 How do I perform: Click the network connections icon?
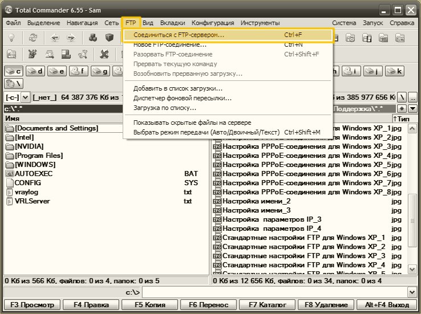click(x=82, y=55)
